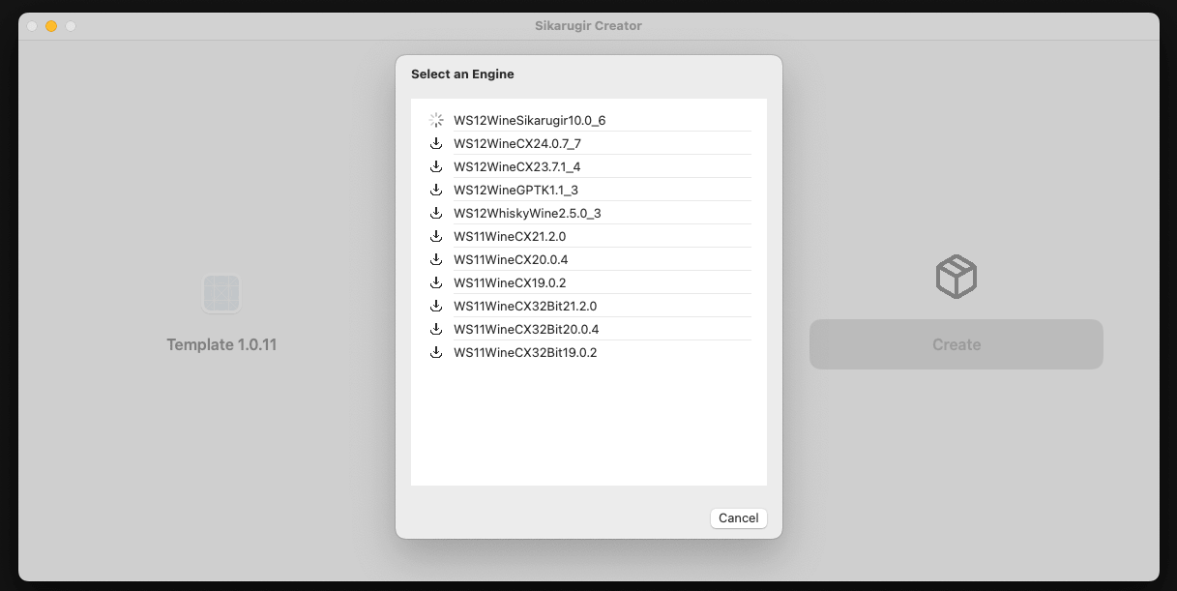Image resolution: width=1177 pixels, height=591 pixels.
Task: Click download icon for WS12WineCX24.0.7_7
Action: point(436,143)
